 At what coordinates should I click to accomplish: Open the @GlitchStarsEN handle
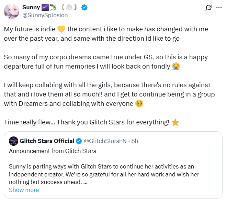(105, 141)
